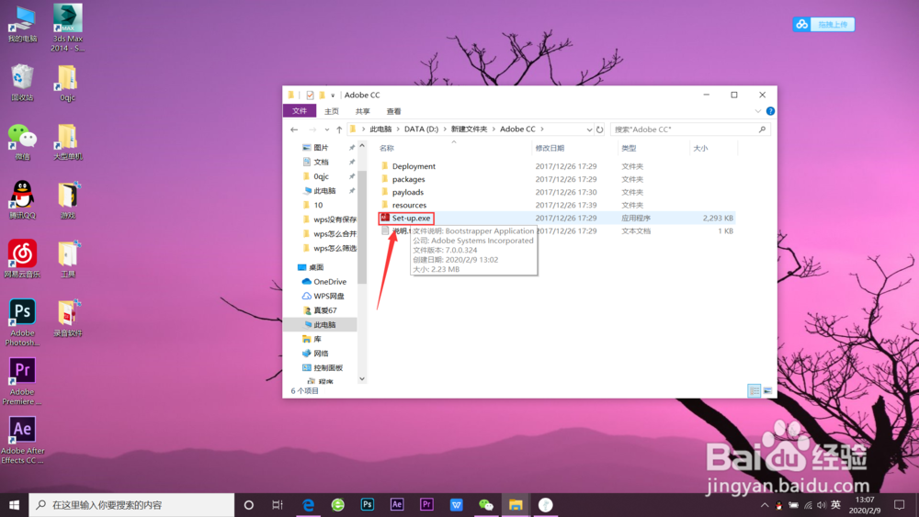Go up one folder level
The width and height of the screenshot is (919, 517).
click(x=339, y=129)
